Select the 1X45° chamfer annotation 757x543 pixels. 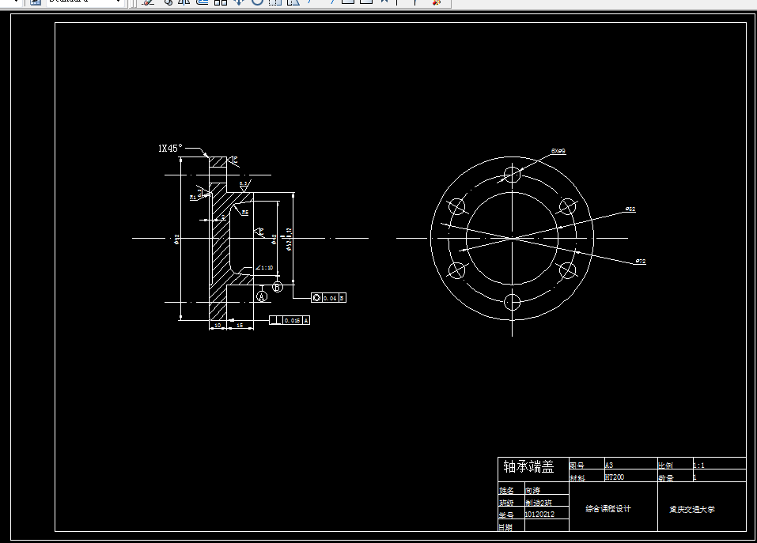[170, 148]
